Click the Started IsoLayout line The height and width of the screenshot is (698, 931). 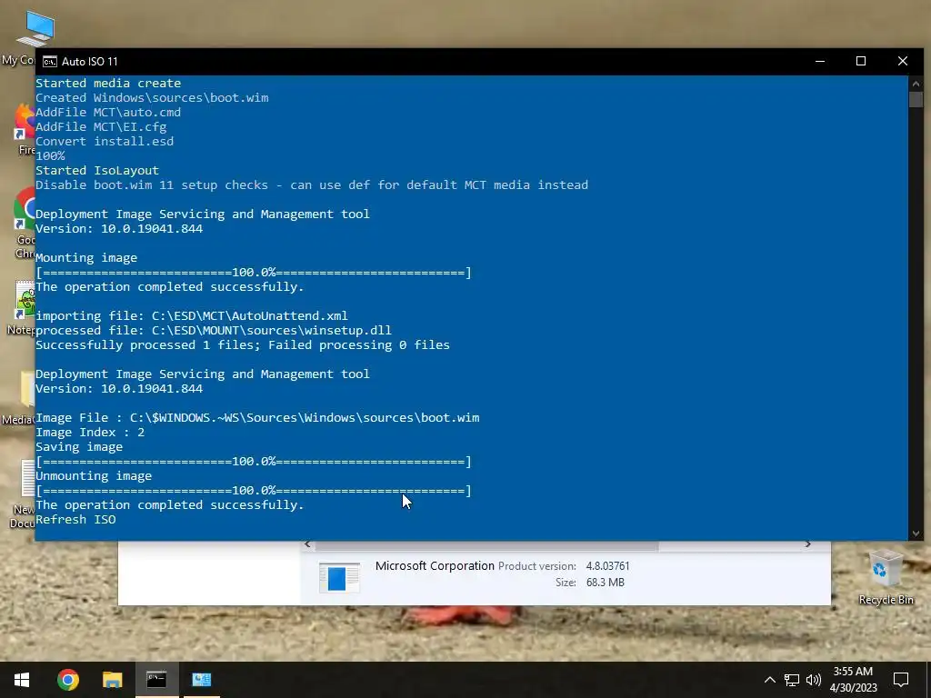pyautogui.click(x=97, y=170)
